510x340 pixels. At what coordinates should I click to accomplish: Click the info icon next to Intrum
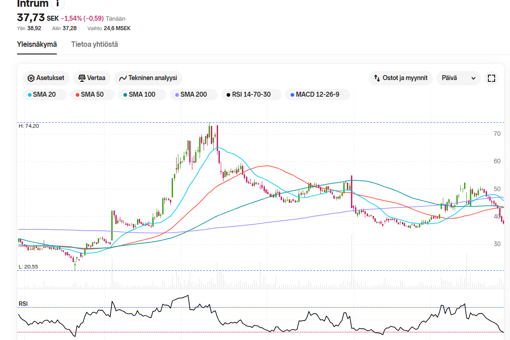point(57,4)
